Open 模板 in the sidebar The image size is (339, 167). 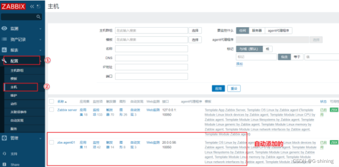[14, 79]
